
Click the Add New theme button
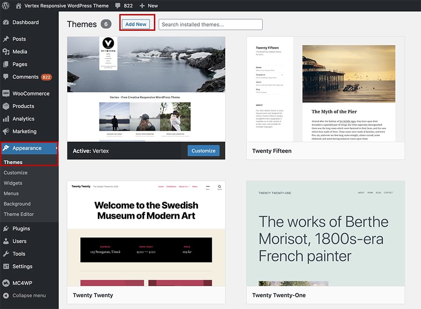coord(136,24)
